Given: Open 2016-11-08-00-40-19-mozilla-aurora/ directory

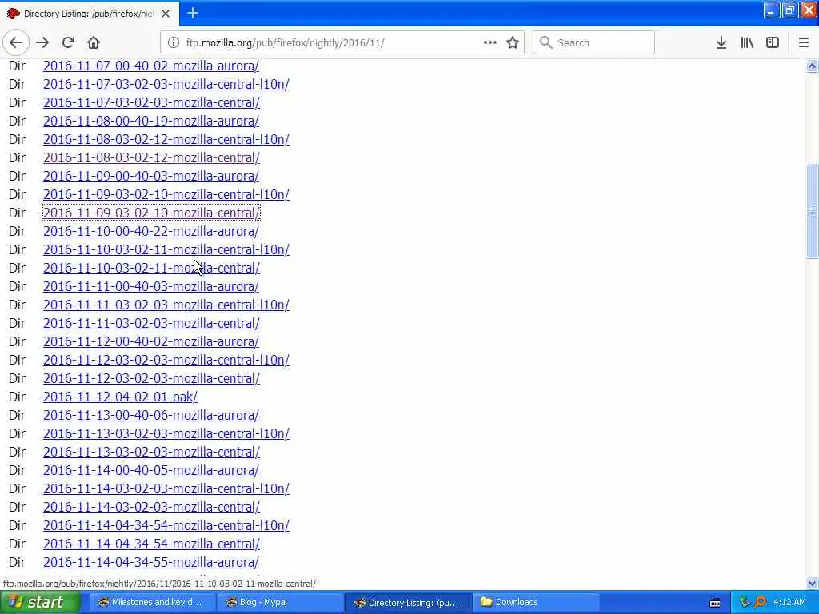Looking at the screenshot, I should [x=151, y=121].
